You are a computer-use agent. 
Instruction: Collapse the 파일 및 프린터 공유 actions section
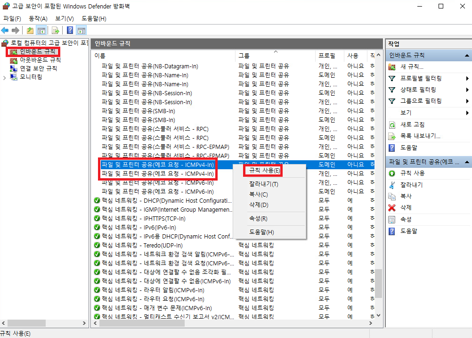467,162
